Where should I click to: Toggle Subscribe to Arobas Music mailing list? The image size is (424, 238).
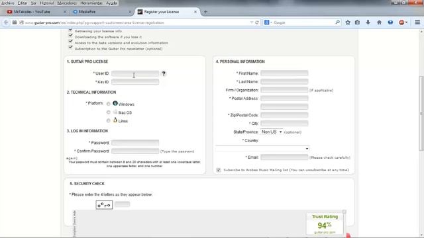tap(219, 170)
